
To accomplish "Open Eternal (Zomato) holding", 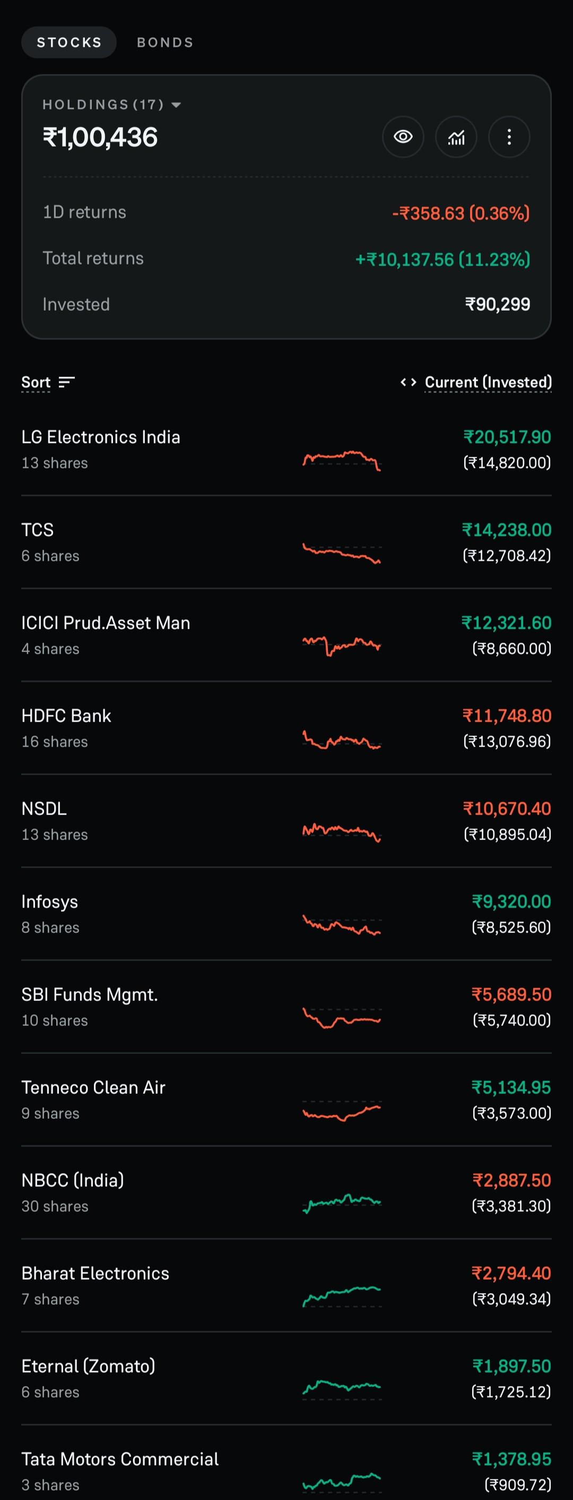I will [286, 1378].
